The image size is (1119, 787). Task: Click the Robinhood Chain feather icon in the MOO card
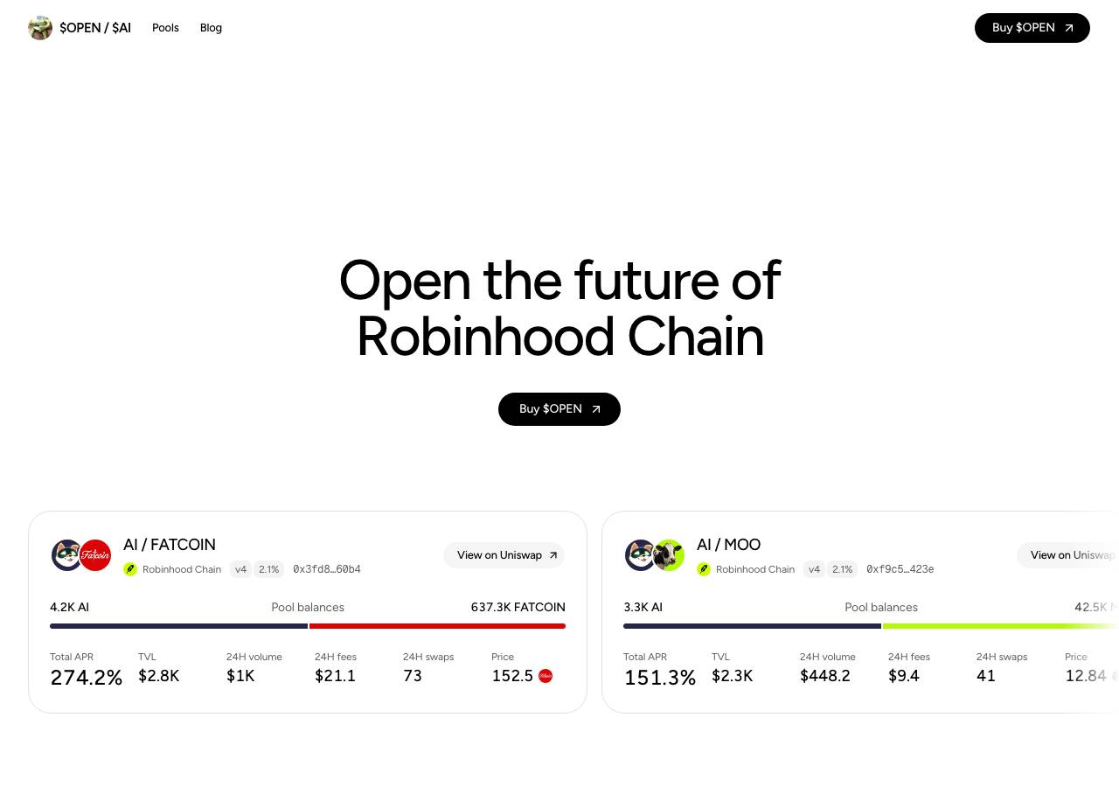(704, 569)
